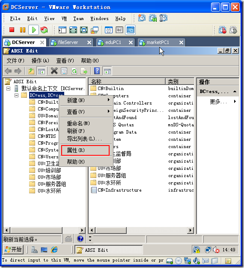This screenshot has height=268, width=244.
Task: Click ADSI Edit back arrow icon
Action: click(x=8, y=71)
